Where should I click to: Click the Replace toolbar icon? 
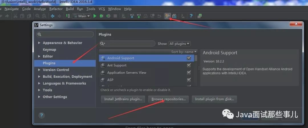[44, 16]
